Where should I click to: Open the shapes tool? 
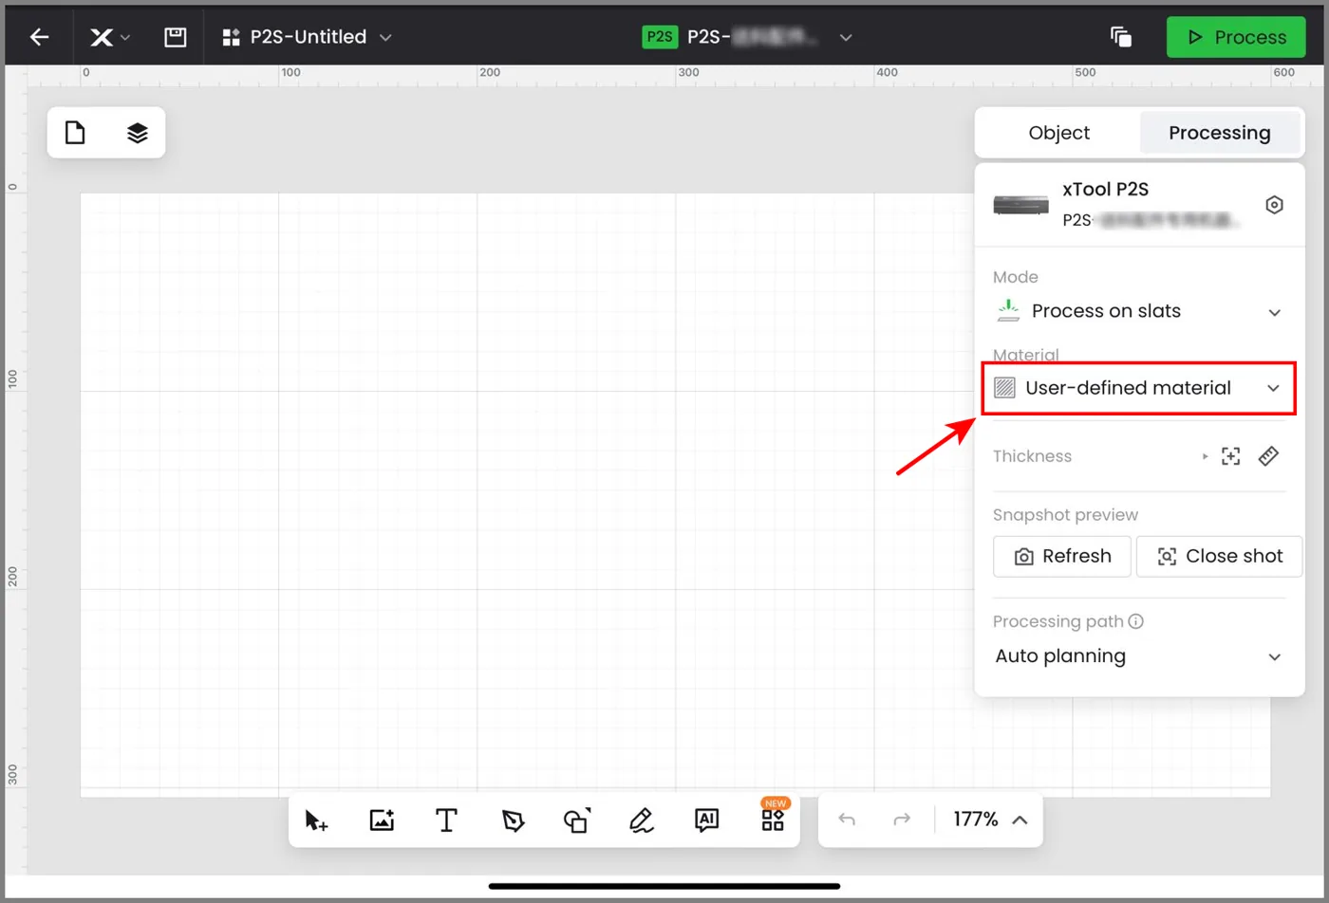click(x=577, y=820)
